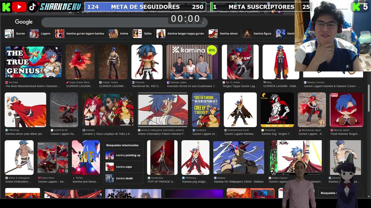Open Kamina Svg, Tengen result link
This screenshot has height=208, width=371.
(277, 134)
